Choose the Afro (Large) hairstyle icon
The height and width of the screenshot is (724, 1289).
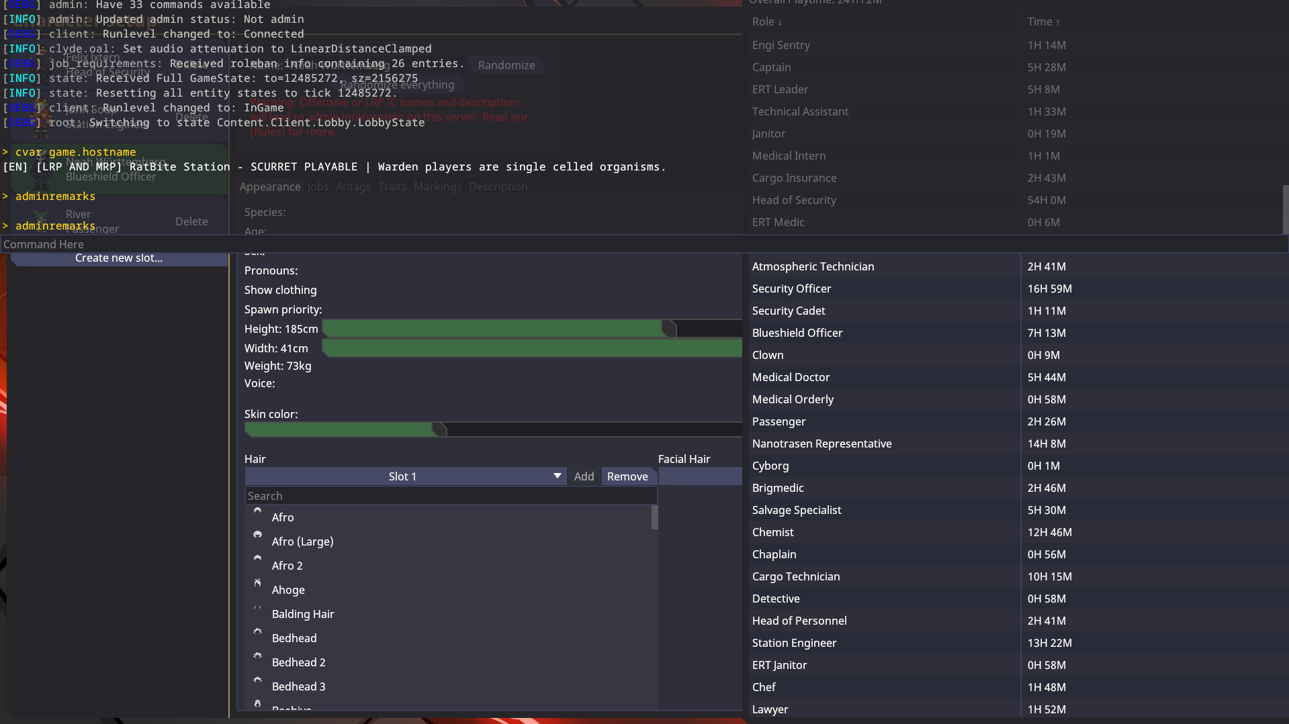pyautogui.click(x=257, y=536)
